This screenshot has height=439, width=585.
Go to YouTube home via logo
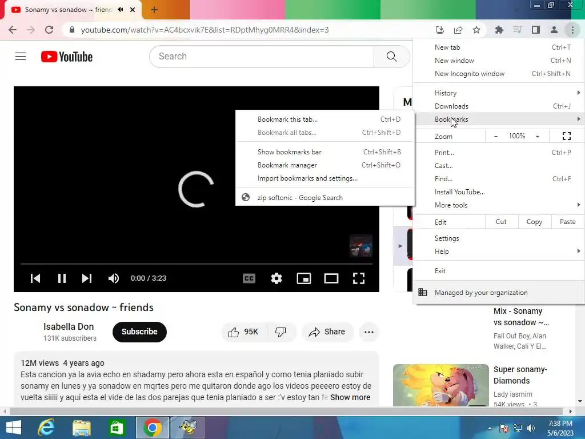(x=67, y=57)
